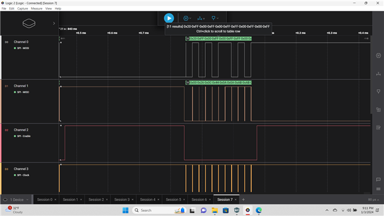
Task: Open the trigger/timer dropdown in top toolbar
Action: 187,18
